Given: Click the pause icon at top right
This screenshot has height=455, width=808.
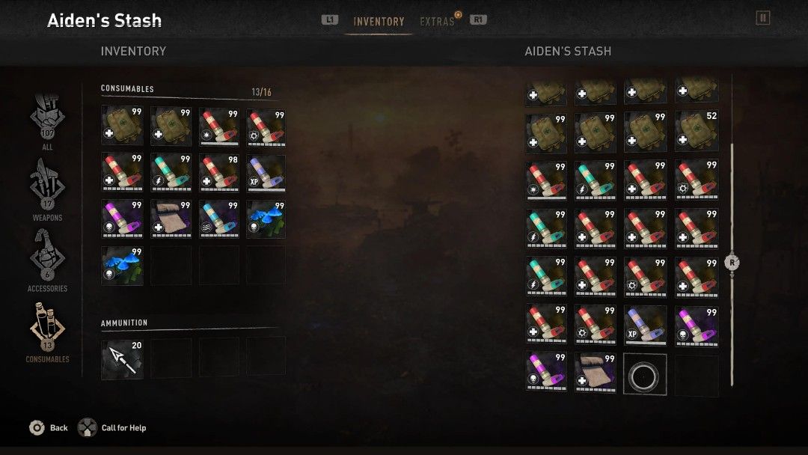Looking at the screenshot, I should point(762,18).
